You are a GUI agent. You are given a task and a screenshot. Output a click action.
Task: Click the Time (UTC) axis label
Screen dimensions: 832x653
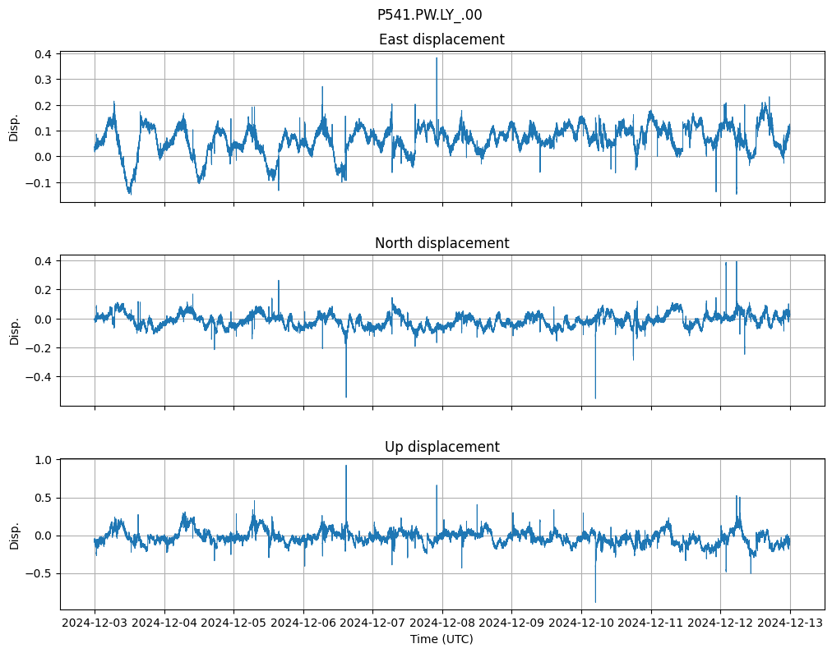[x=441, y=639]
